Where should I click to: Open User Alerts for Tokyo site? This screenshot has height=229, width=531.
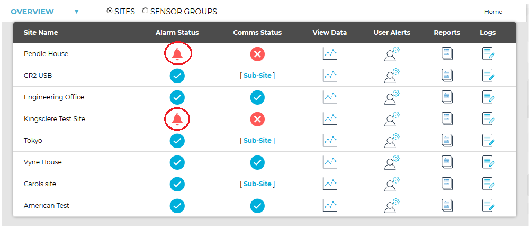click(x=392, y=140)
